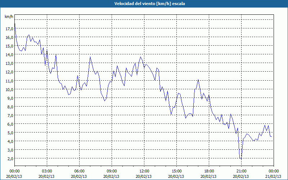
Task: Click the 17,0 y-axis value
Action: (9, 29)
